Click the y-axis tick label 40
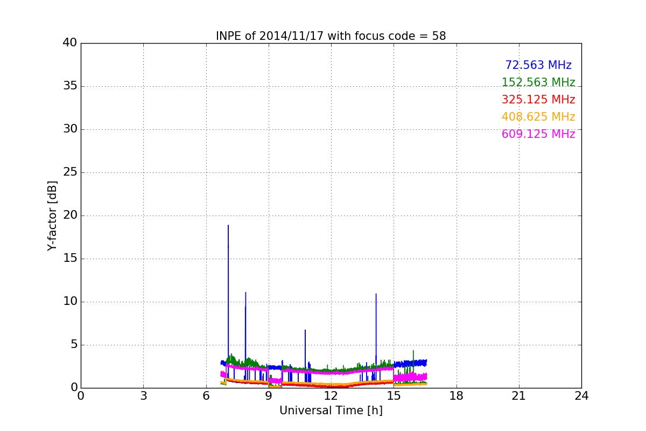Image resolution: width=646 pixels, height=431 pixels. click(x=70, y=43)
